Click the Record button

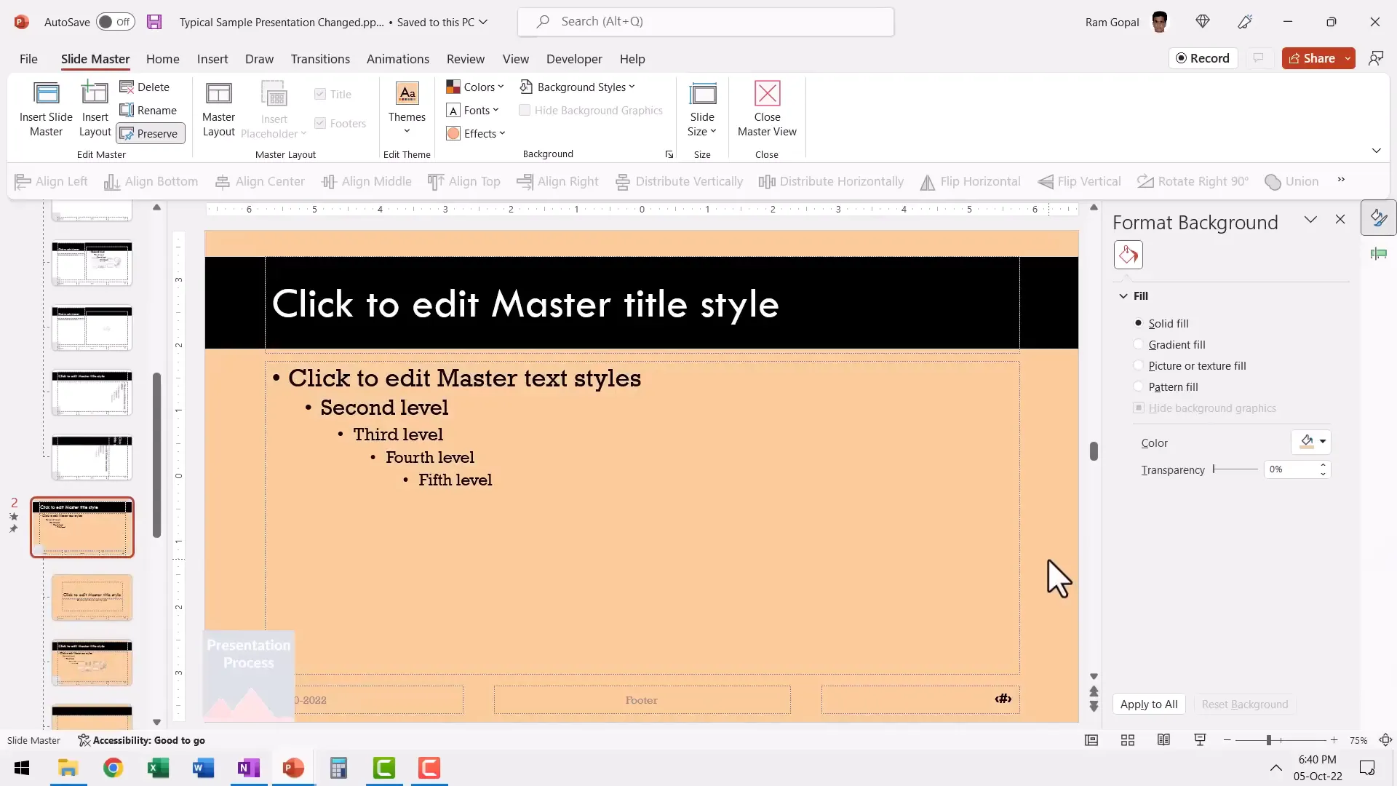point(1203,58)
